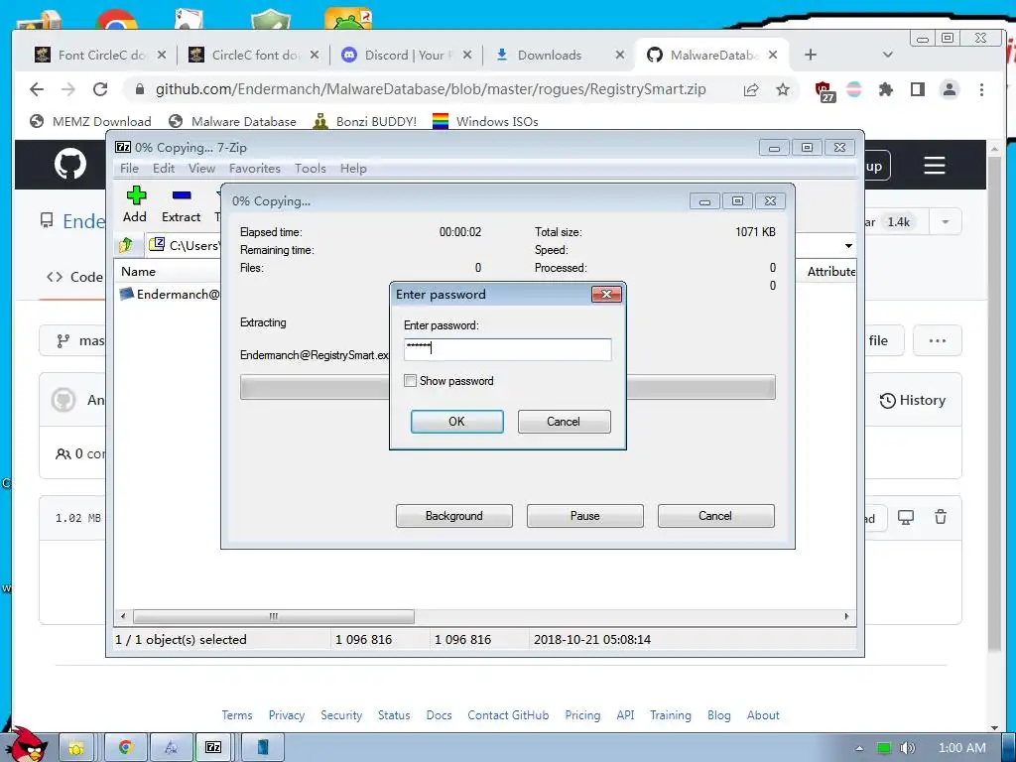Click the GitHub desktop monitor icon

click(905, 517)
